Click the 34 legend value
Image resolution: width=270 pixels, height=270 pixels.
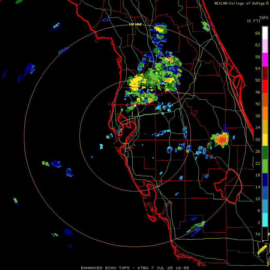(258, 128)
